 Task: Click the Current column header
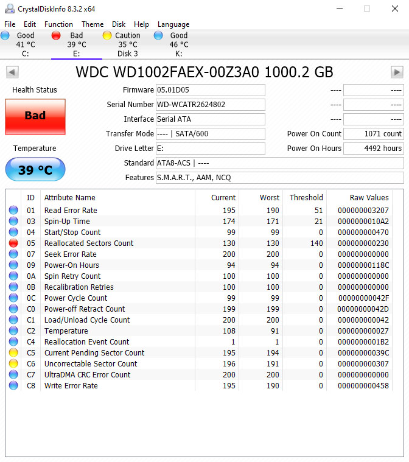(x=223, y=197)
